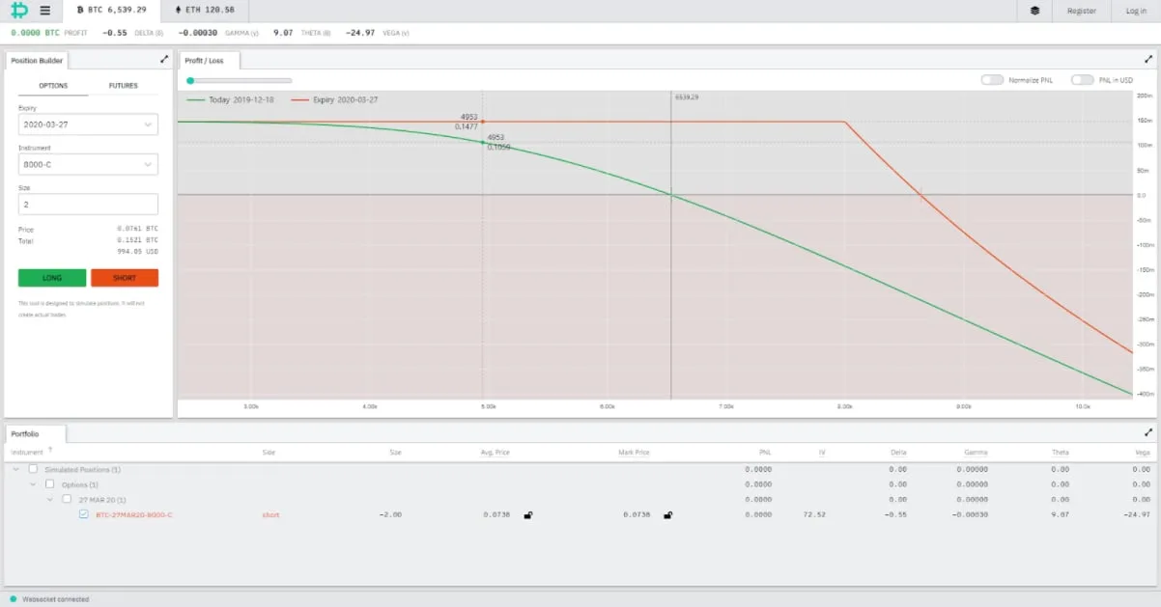Select the FUTURES tab
This screenshot has height=607, width=1161.
123,85
